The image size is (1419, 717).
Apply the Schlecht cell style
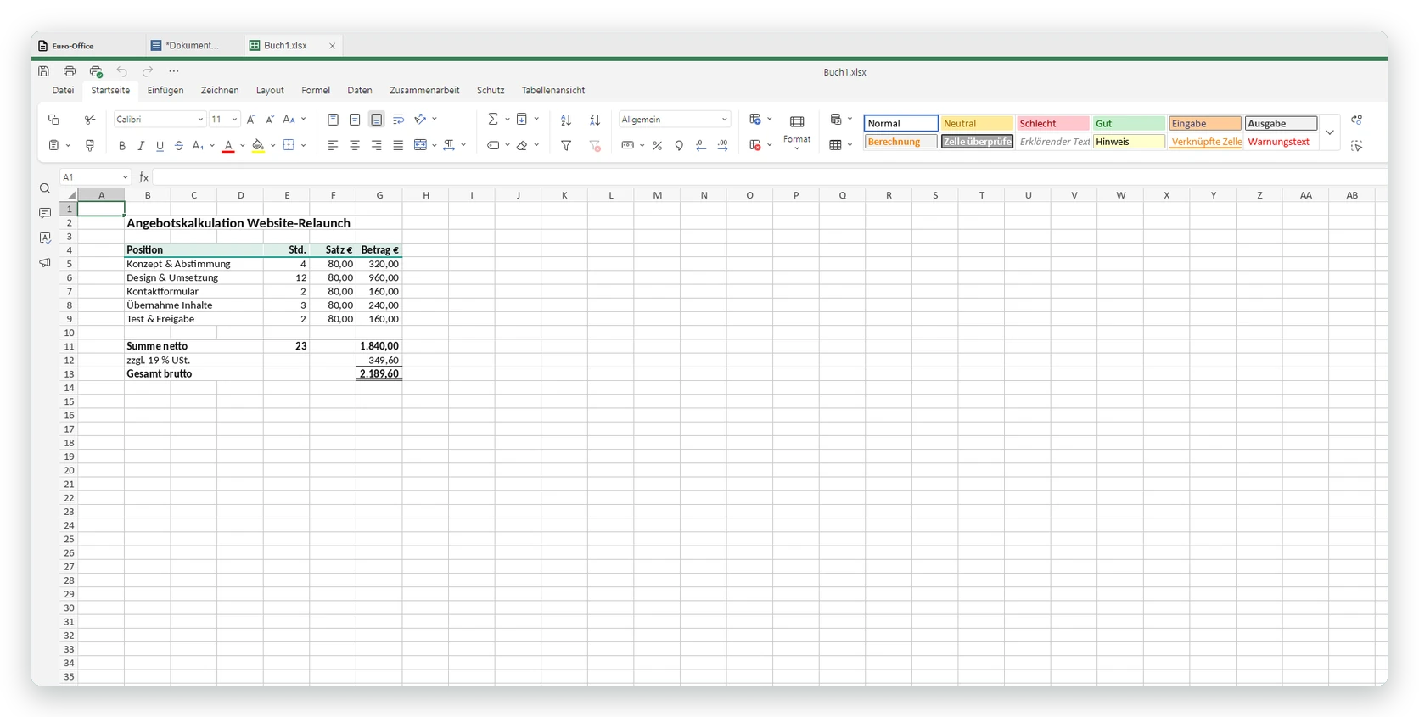pos(1052,123)
